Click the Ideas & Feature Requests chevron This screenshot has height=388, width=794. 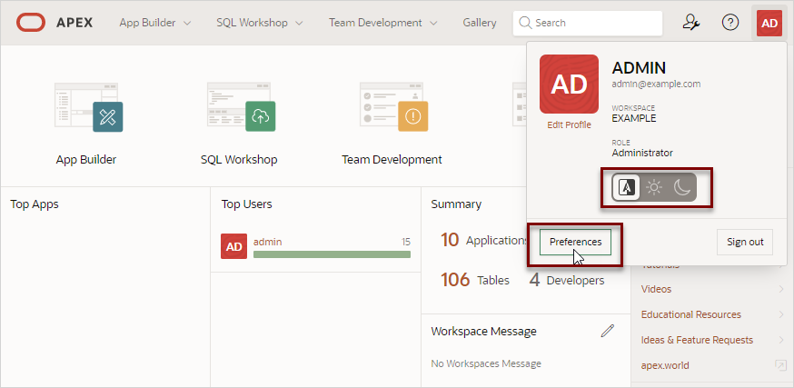781,340
